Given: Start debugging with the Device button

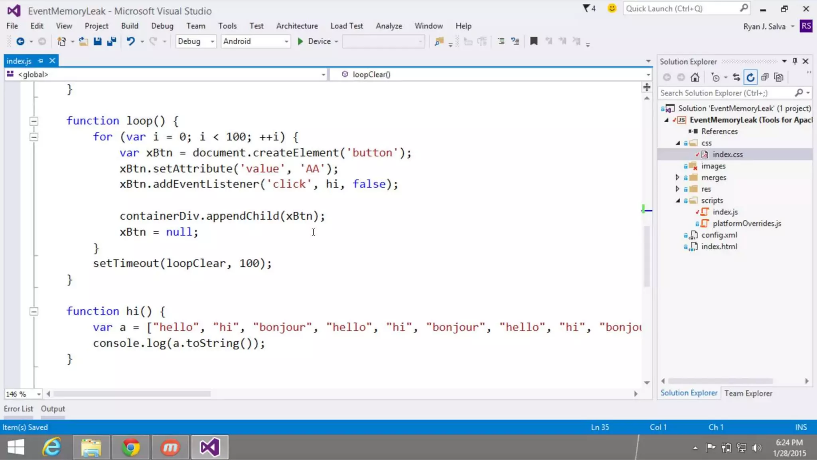Looking at the screenshot, I should pyautogui.click(x=314, y=41).
